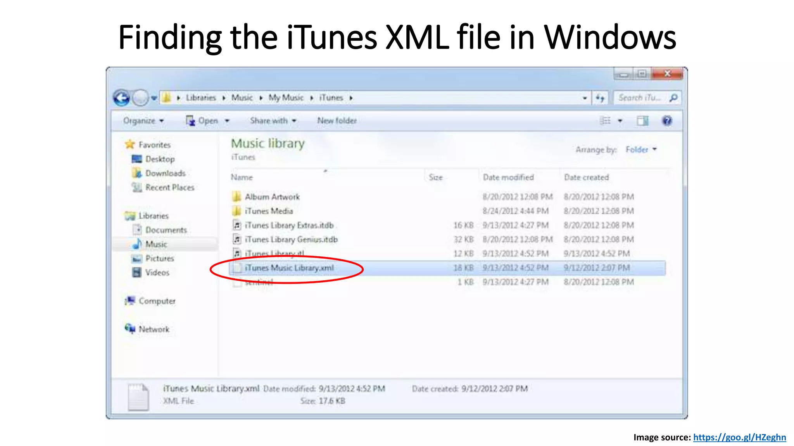Open the Organize menu
794x446 pixels.
pos(143,121)
